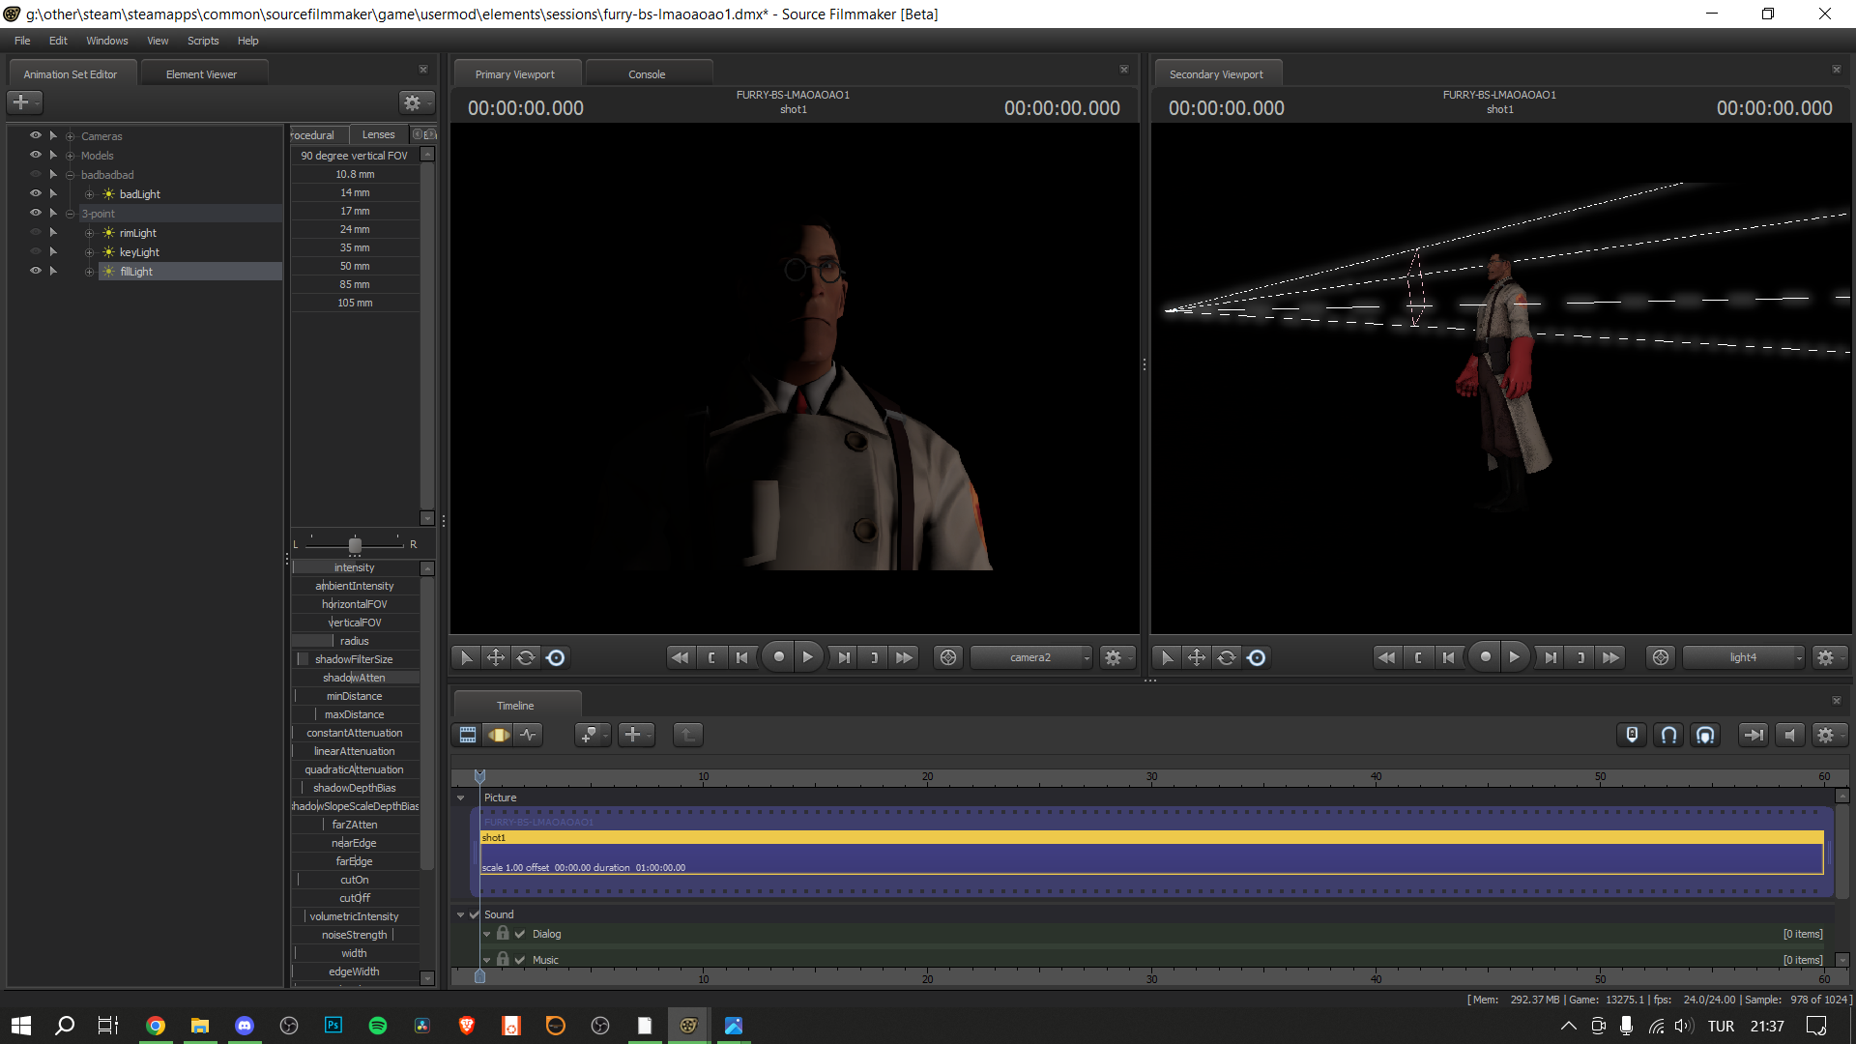Switch to Clip Editor mode in the timeline
Screen dimensions: 1856x1044
(x=468, y=735)
